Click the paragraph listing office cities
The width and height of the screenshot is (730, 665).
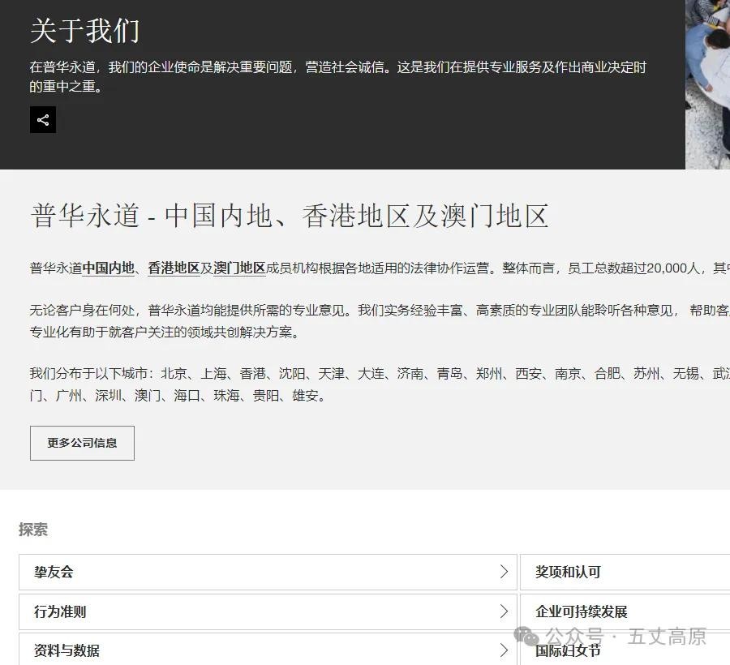coord(324,384)
